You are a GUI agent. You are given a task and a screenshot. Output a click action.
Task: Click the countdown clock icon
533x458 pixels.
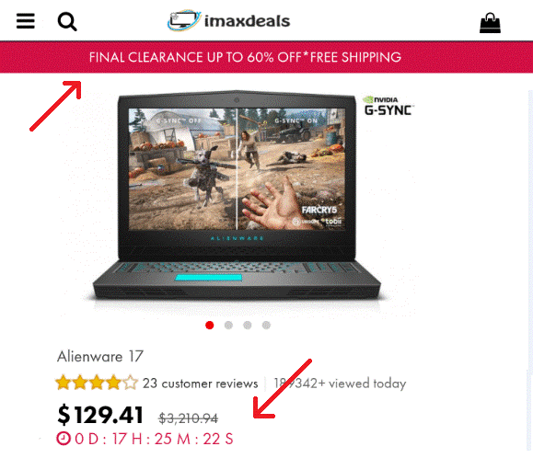[x=63, y=439]
